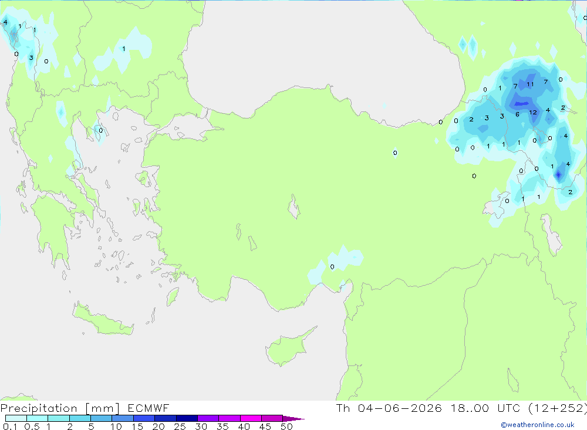Image resolution: width=587 pixels, height=430 pixels.
Task: Click the 20–25 mm dark blue legend swatch
Action: (x=166, y=418)
